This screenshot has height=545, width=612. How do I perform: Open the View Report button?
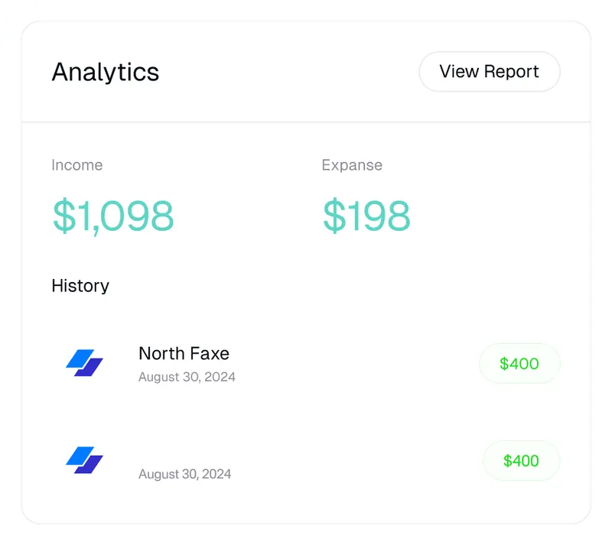pos(489,72)
